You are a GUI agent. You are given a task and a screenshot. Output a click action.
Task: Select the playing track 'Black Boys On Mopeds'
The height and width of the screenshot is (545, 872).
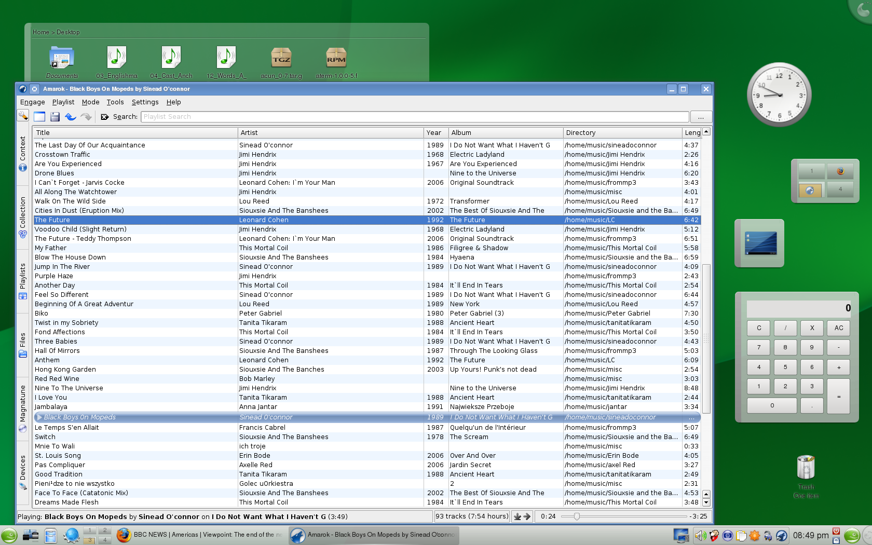click(367, 417)
